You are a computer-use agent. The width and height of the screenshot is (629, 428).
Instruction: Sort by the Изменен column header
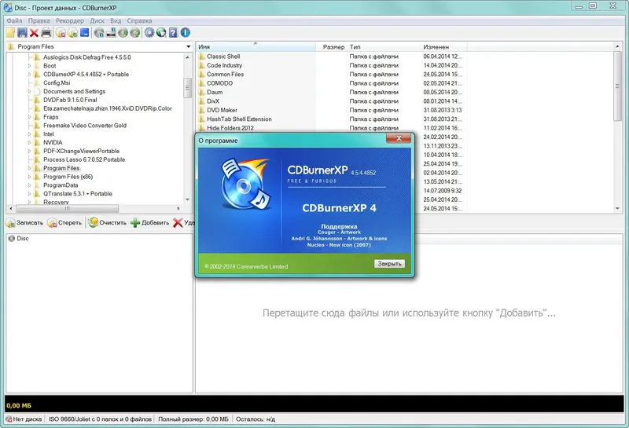coord(443,47)
